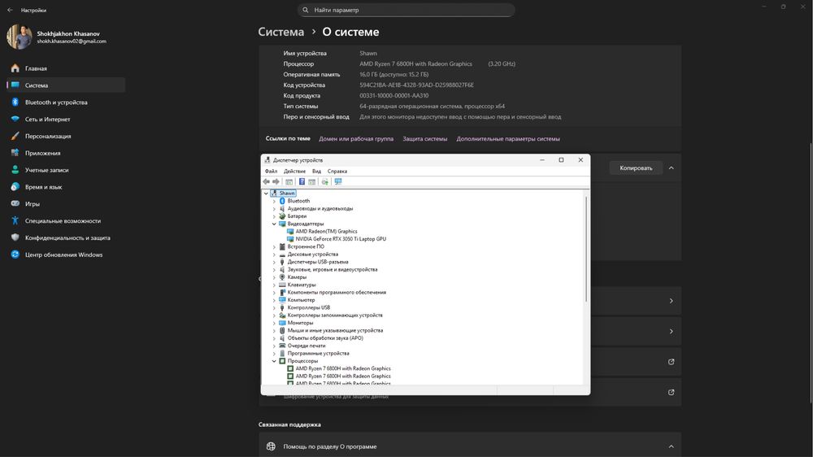Collapse the Видеоадаптеры node
The height and width of the screenshot is (457, 813).
274,224
